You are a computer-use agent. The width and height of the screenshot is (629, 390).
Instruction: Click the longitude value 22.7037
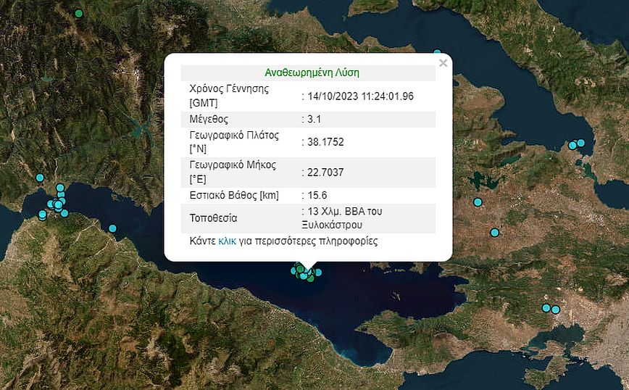point(325,172)
